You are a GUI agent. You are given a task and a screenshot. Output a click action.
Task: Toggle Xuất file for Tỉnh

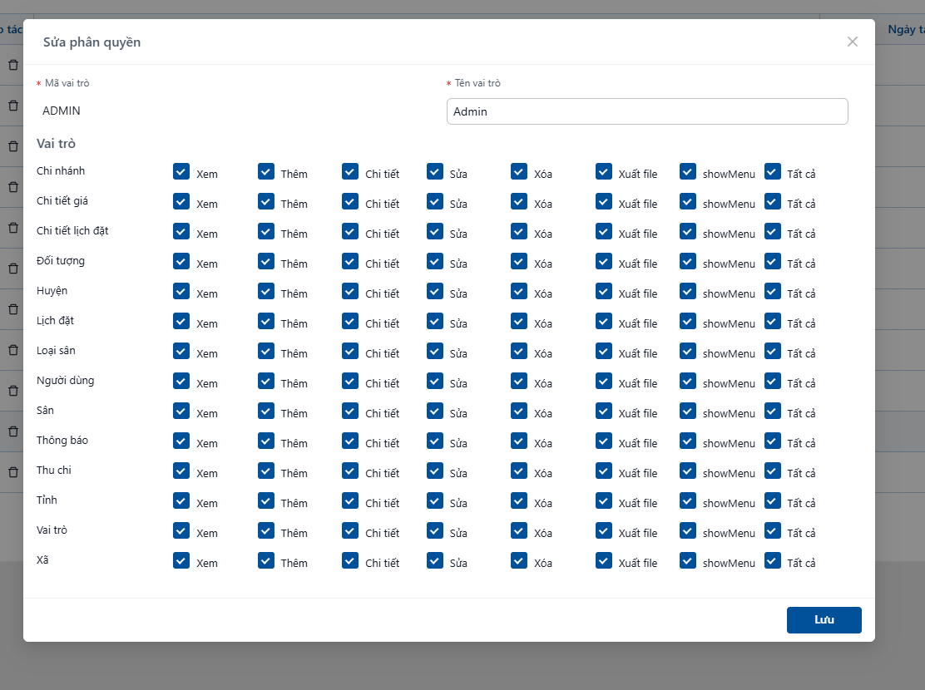[x=603, y=500]
